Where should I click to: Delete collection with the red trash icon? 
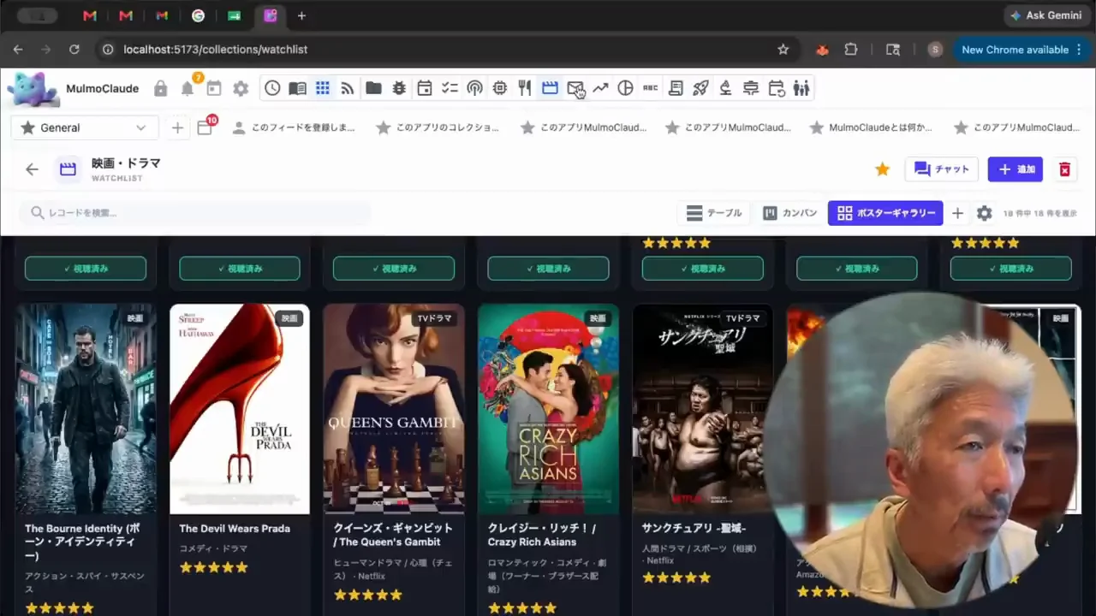[x=1064, y=169]
